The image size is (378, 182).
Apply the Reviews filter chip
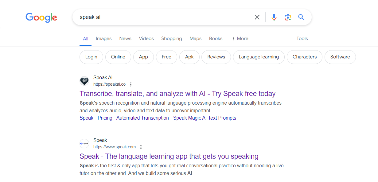click(x=216, y=57)
